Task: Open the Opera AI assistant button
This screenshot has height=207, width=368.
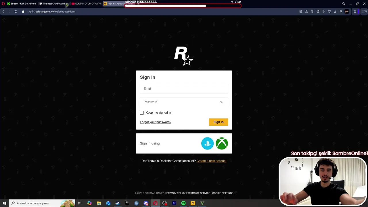Action: point(364,11)
